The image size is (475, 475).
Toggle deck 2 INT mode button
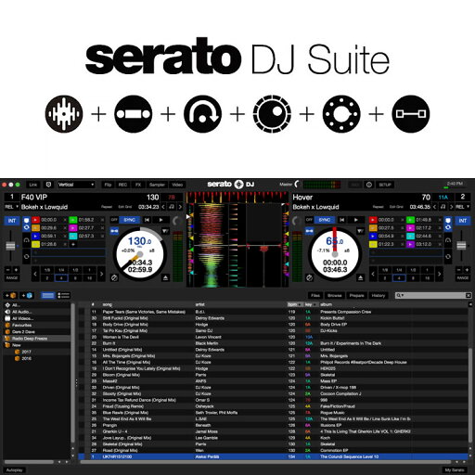click(x=463, y=221)
